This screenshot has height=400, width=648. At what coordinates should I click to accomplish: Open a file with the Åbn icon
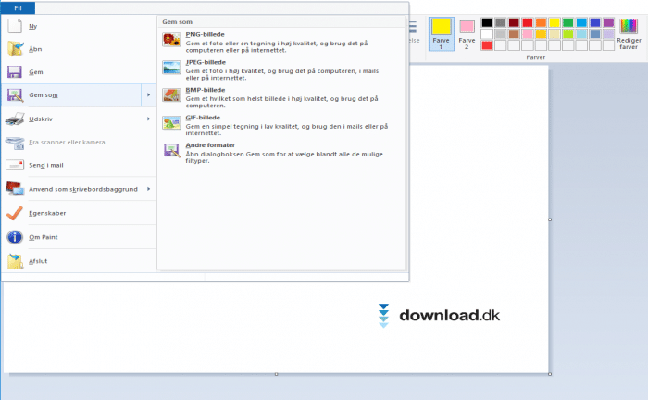[x=15, y=49]
